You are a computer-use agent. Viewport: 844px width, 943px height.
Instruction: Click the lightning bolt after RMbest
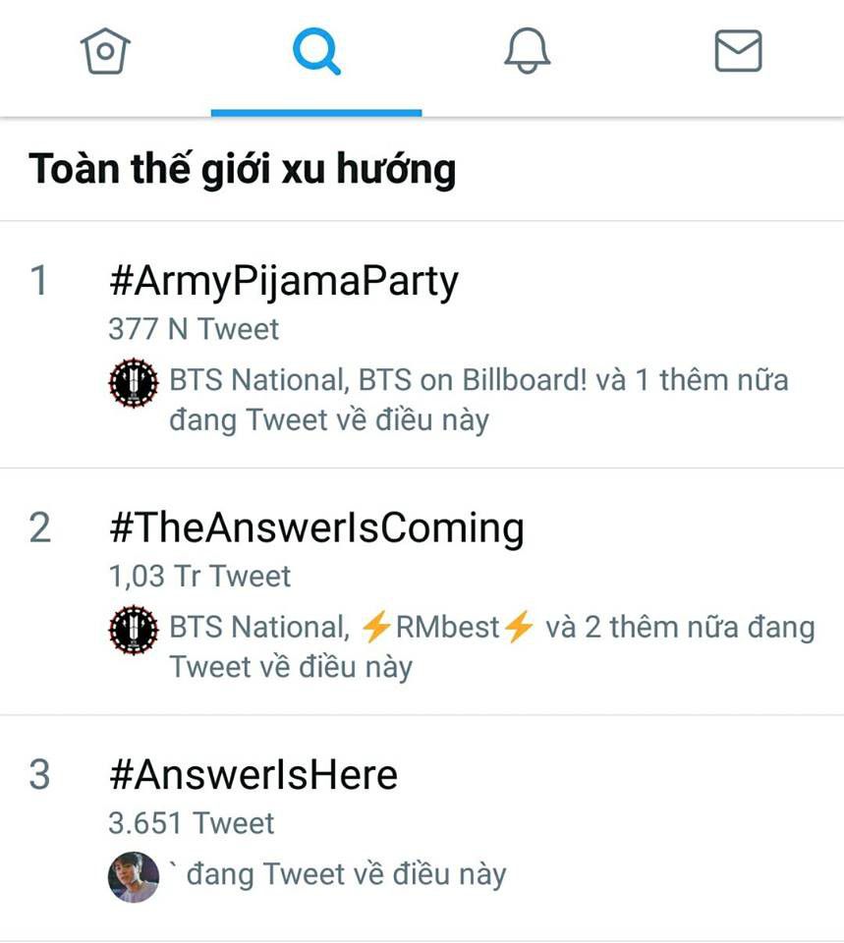[519, 627]
